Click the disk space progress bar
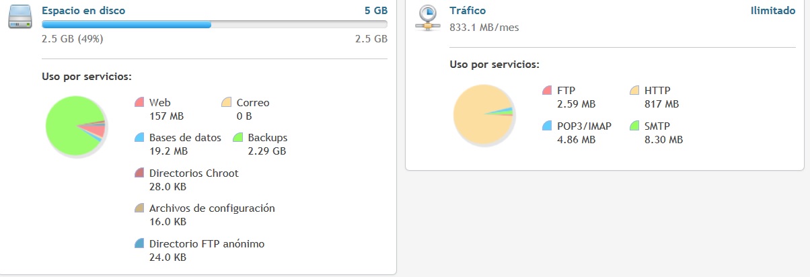 214,25
